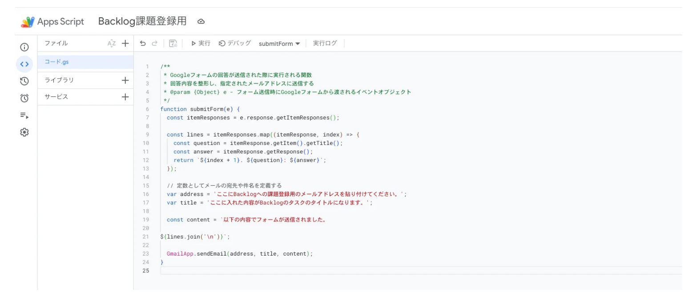697x296 pixels.
Task: Click the const question line
Action: pos(258,143)
